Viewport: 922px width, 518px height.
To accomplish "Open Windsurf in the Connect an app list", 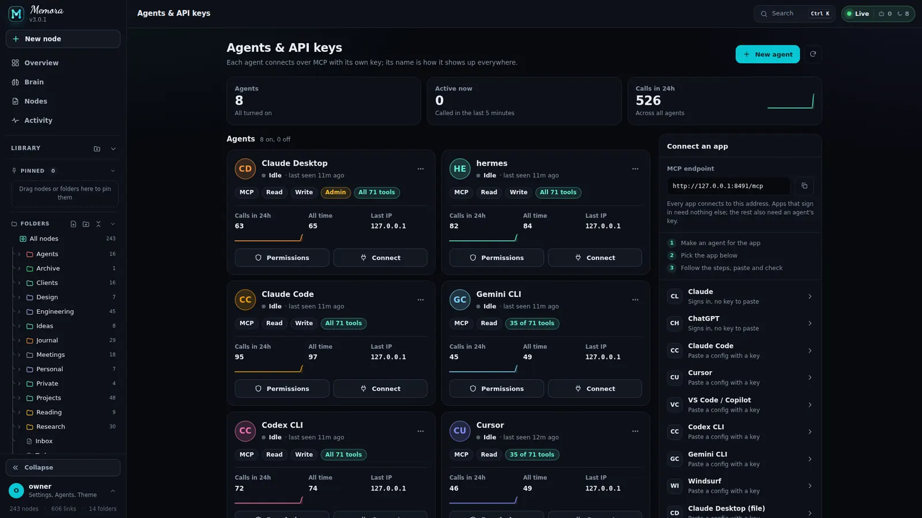I will [x=740, y=486].
